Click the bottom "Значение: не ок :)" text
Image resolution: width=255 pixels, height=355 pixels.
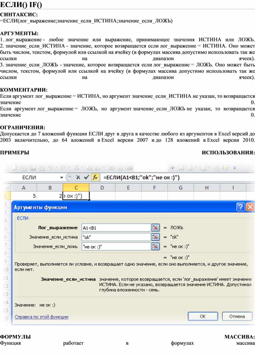35,305
